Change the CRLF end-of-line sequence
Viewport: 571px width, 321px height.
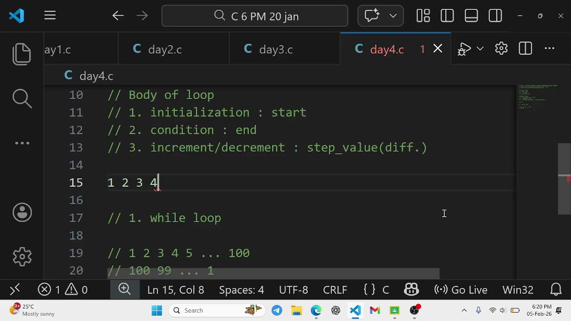tap(335, 290)
